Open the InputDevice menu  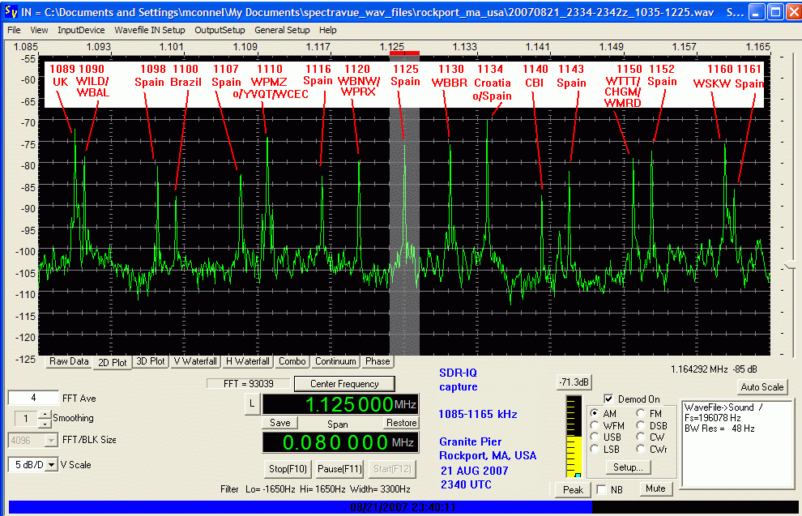click(81, 30)
